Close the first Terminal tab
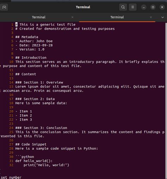The width and height of the screenshot is (167, 179). (73, 17)
